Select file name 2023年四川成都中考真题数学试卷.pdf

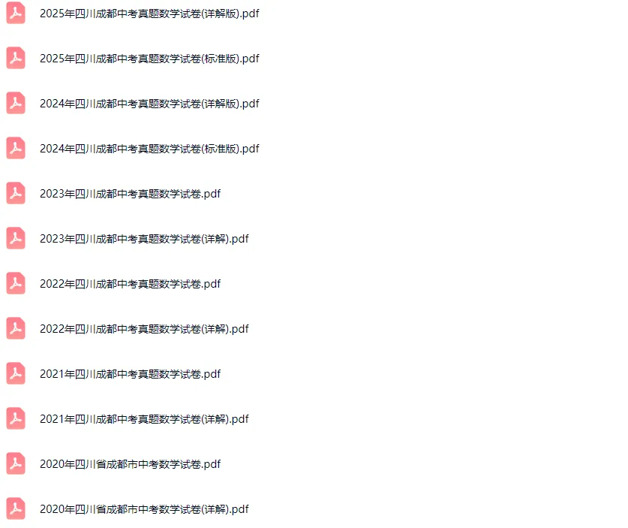(x=130, y=194)
